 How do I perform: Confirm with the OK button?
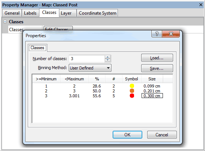[127, 134]
